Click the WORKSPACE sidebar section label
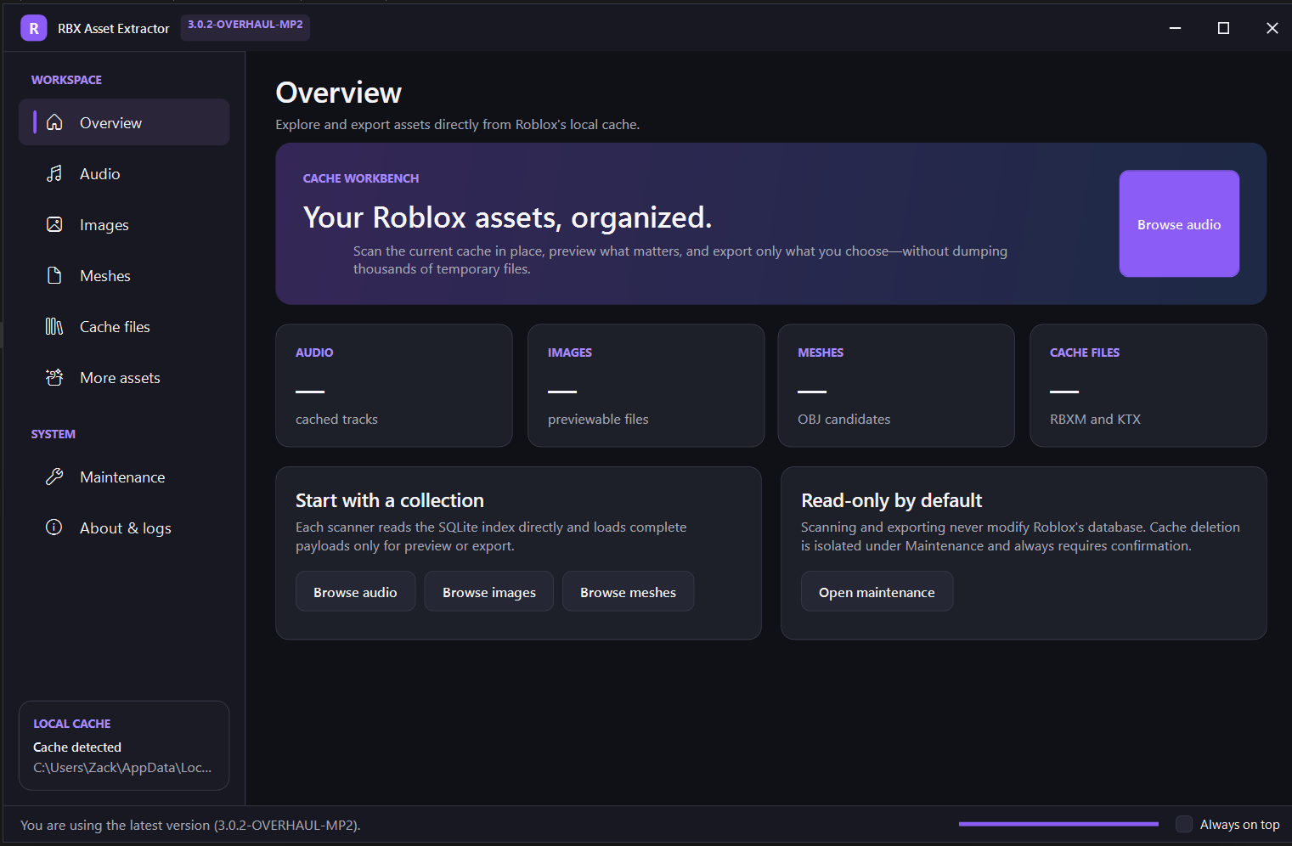The image size is (1292, 846). click(66, 80)
